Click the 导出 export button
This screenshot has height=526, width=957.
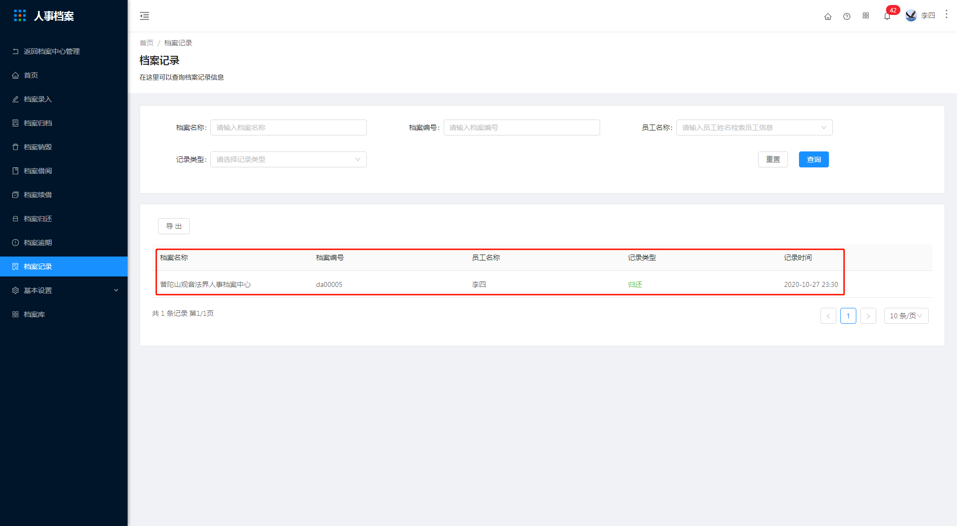click(174, 226)
